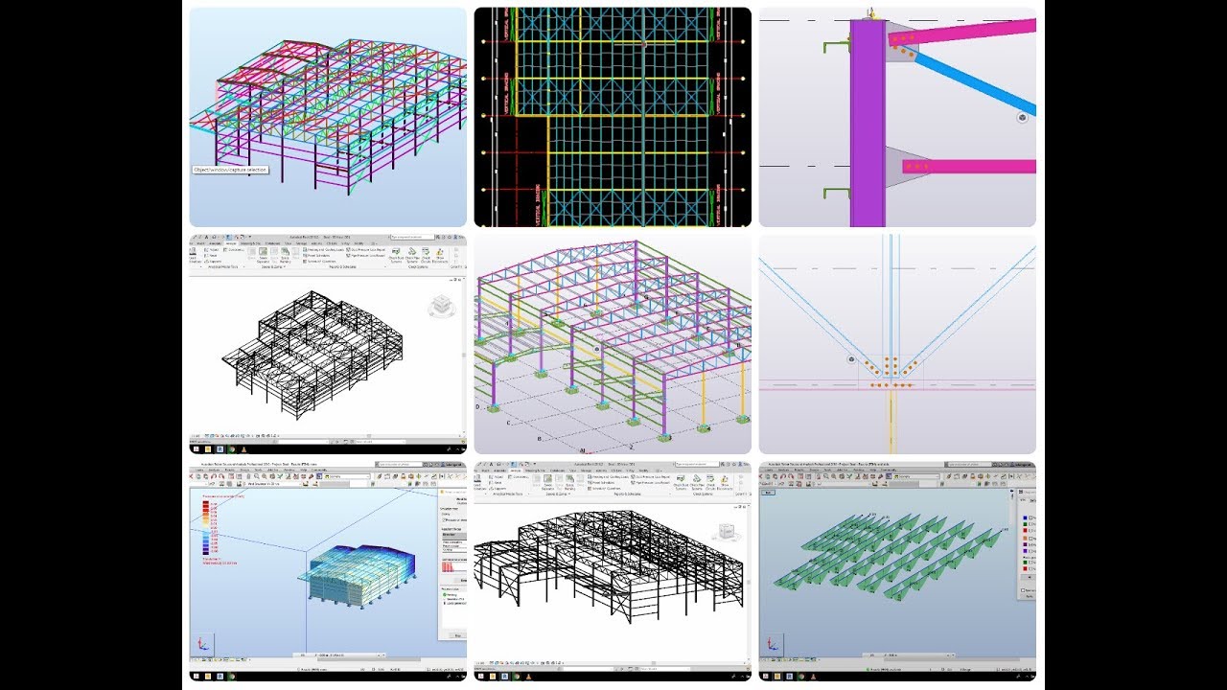This screenshot has width=1227, height=690.
Task: Open the layout dropdown in the wind simulation toolbar
Action: [347, 476]
